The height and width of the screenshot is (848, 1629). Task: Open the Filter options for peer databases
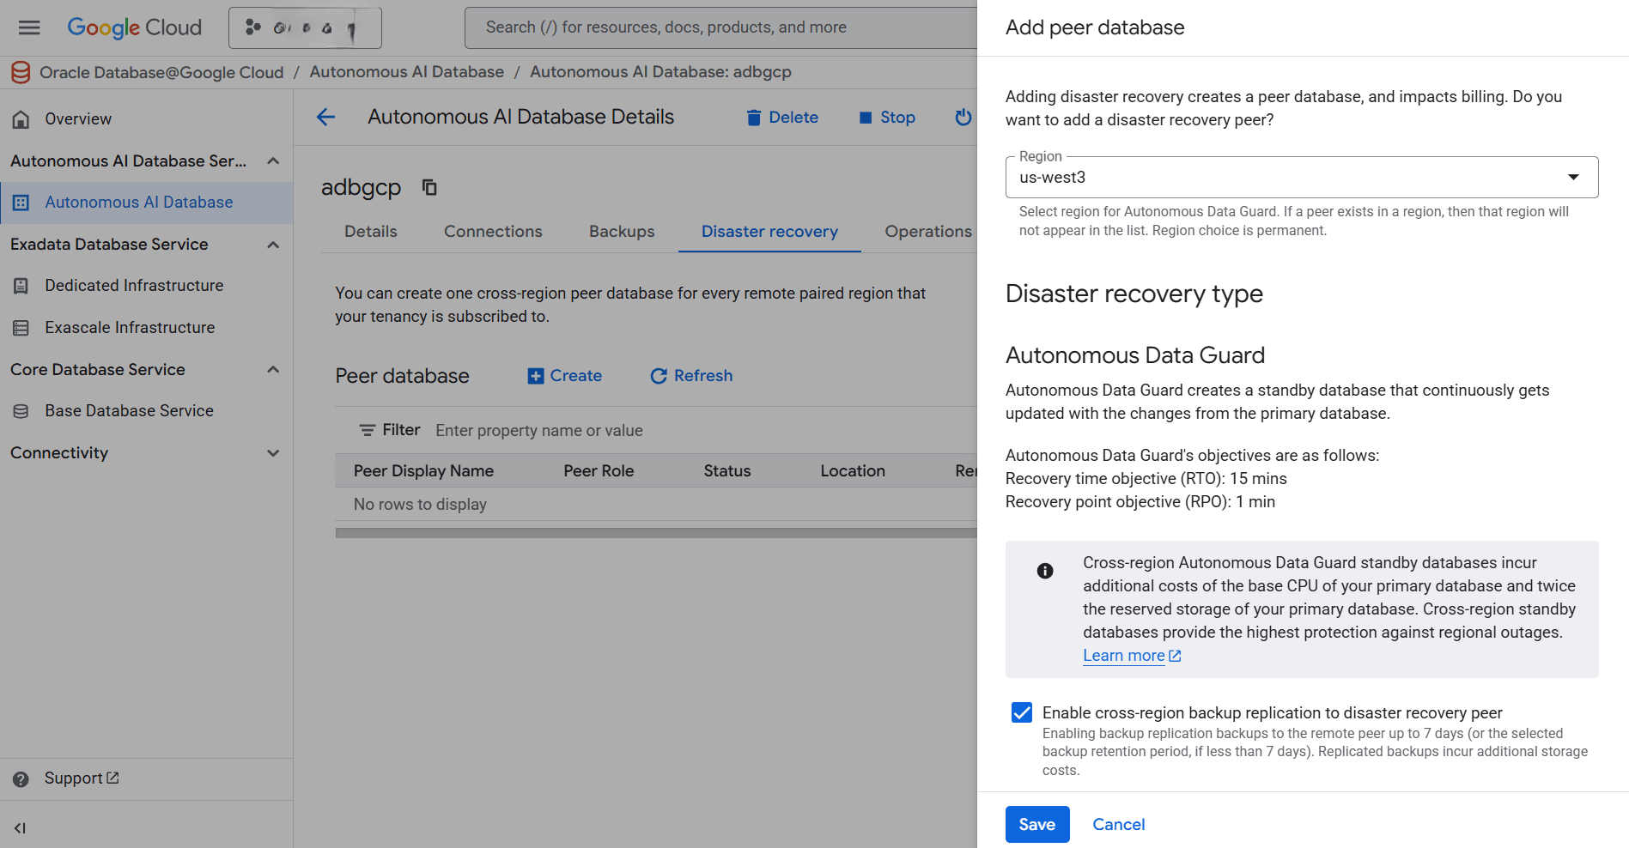389,429
